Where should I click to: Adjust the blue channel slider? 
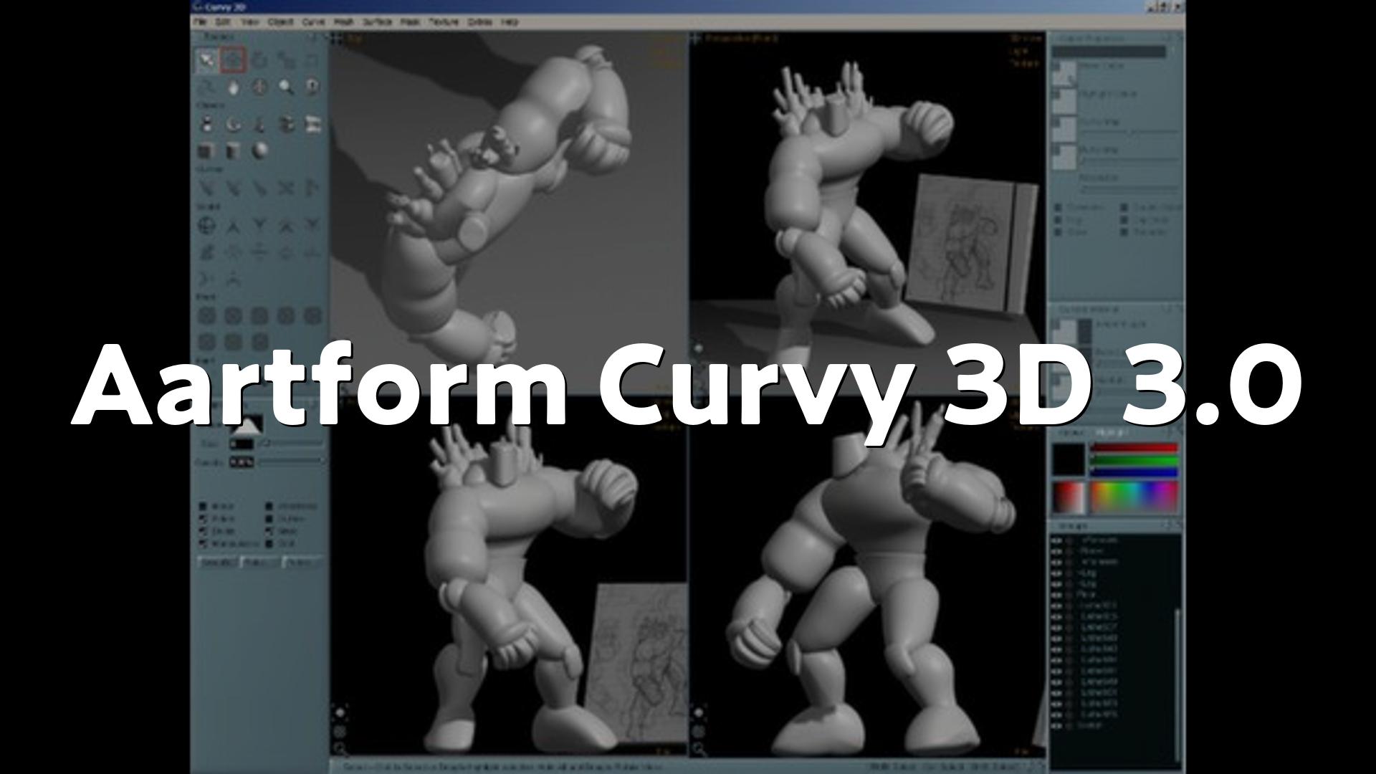point(1134,472)
